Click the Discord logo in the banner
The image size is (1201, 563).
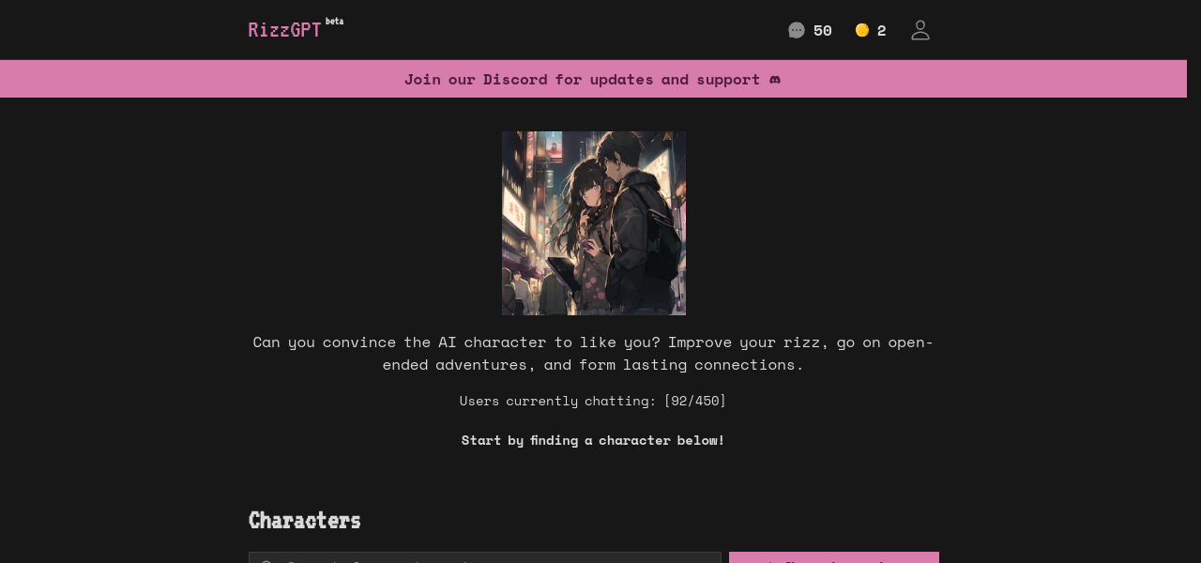click(775, 80)
